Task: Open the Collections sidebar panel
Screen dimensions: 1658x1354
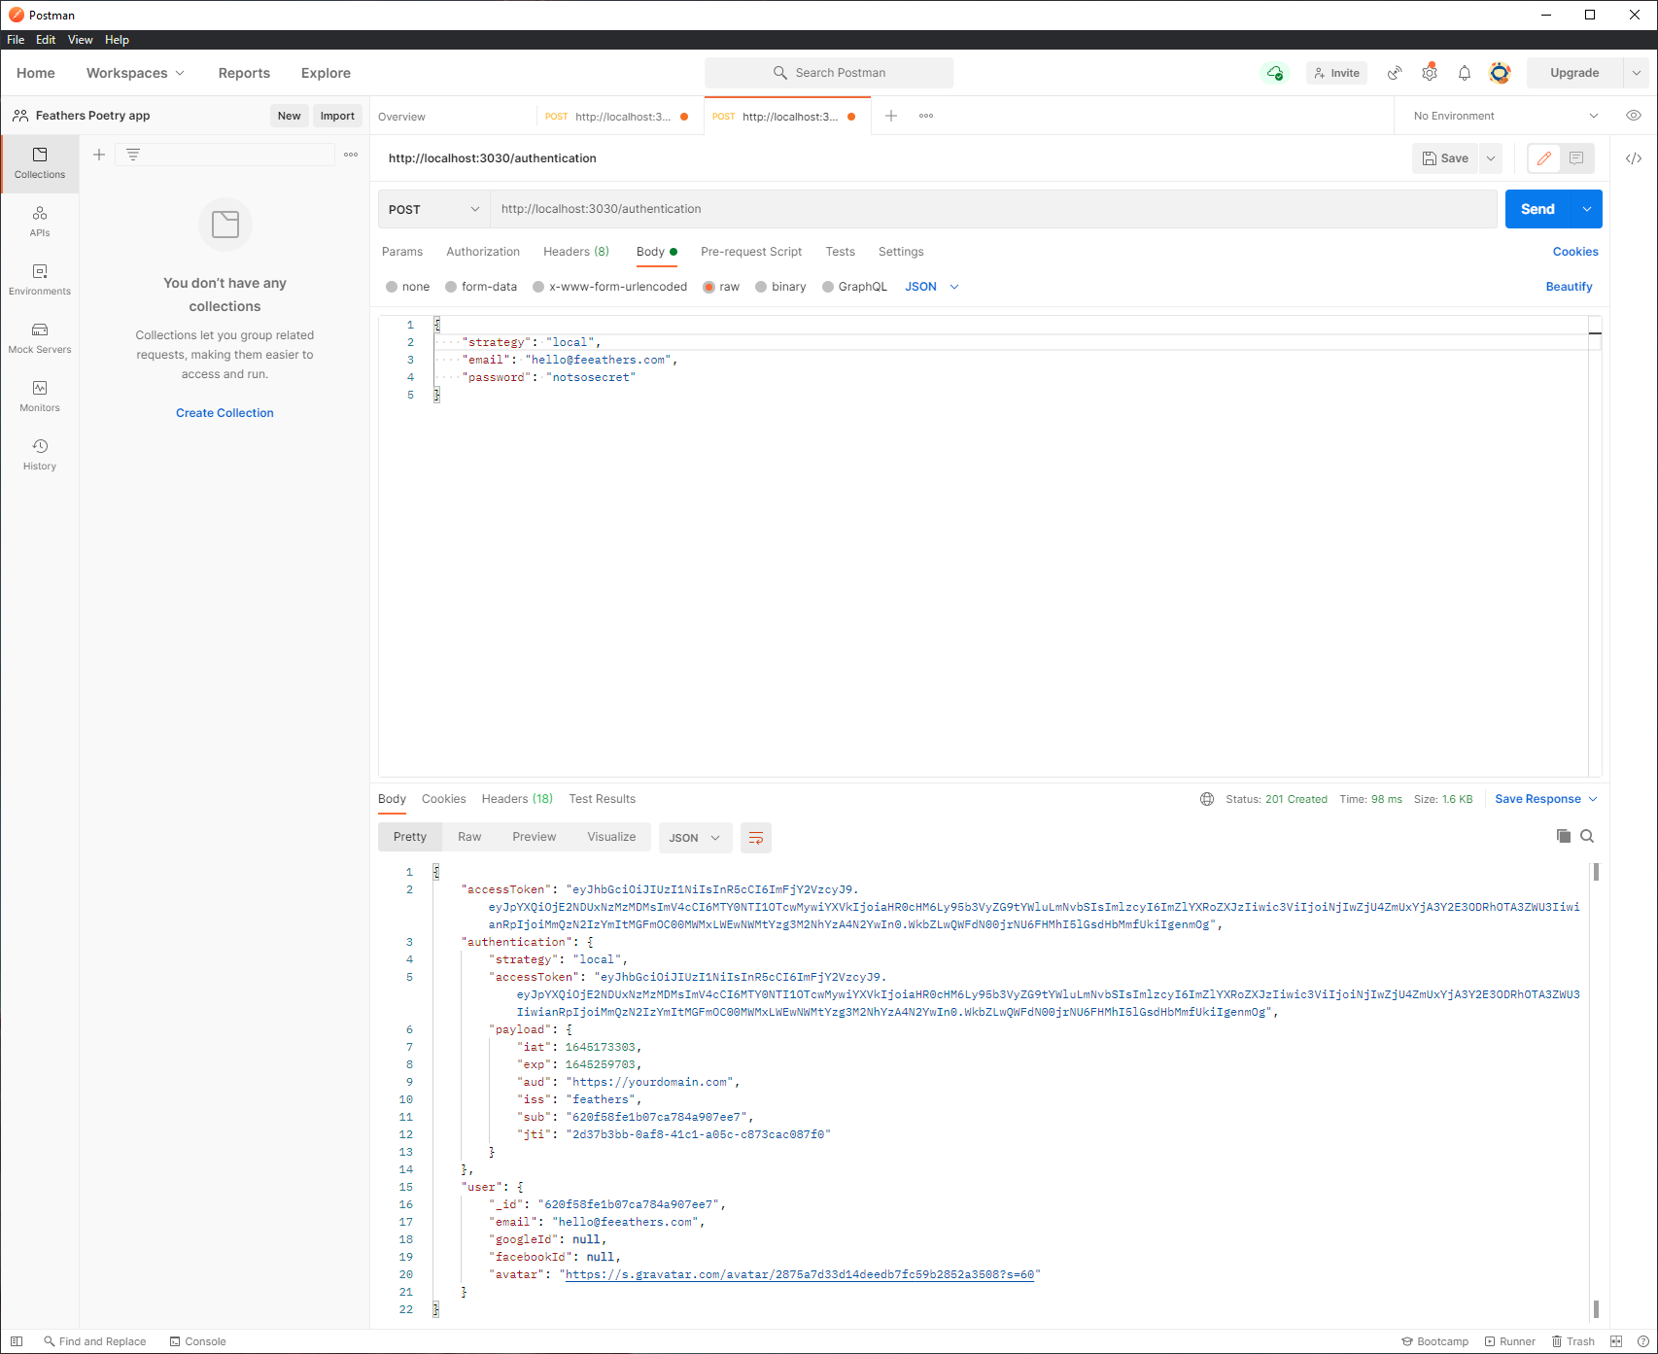Action: coord(40,163)
